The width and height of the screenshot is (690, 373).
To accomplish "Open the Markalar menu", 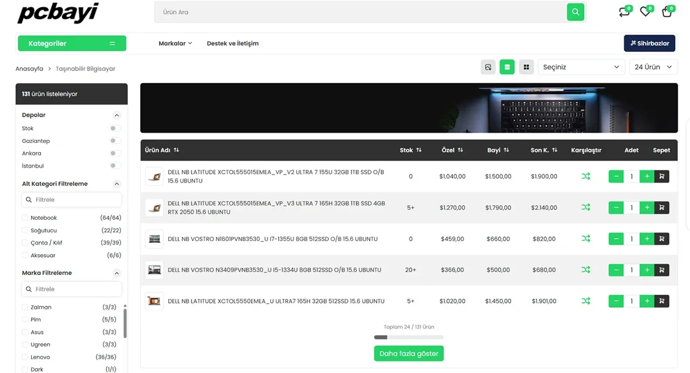I will (x=175, y=44).
